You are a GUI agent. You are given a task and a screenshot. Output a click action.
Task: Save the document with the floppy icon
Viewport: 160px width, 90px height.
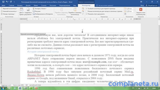[x=3, y=2]
